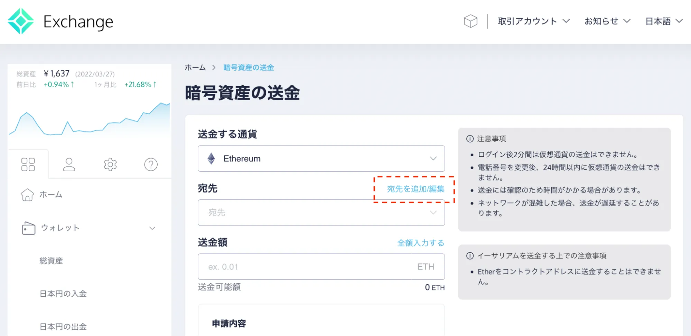
Task: Open the dashboard grid icon in sidebar
Action: [28, 164]
